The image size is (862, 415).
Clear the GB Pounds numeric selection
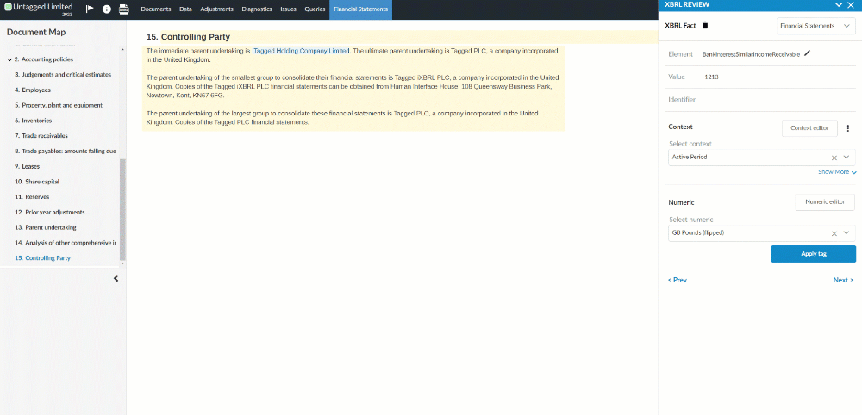834,233
